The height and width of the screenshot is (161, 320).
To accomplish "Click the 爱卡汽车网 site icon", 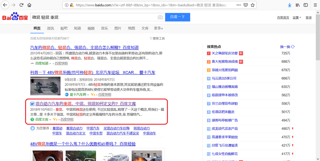I will click(67, 95).
